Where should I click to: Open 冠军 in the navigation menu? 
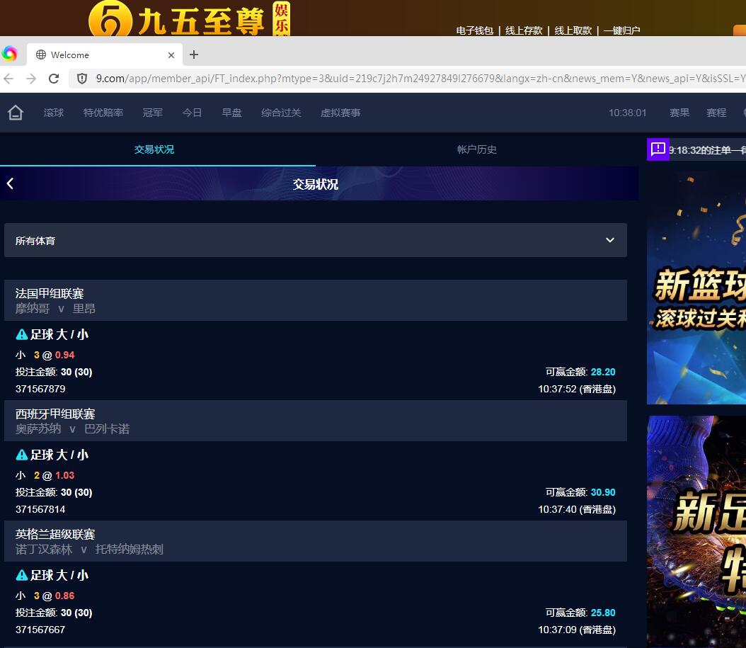153,113
